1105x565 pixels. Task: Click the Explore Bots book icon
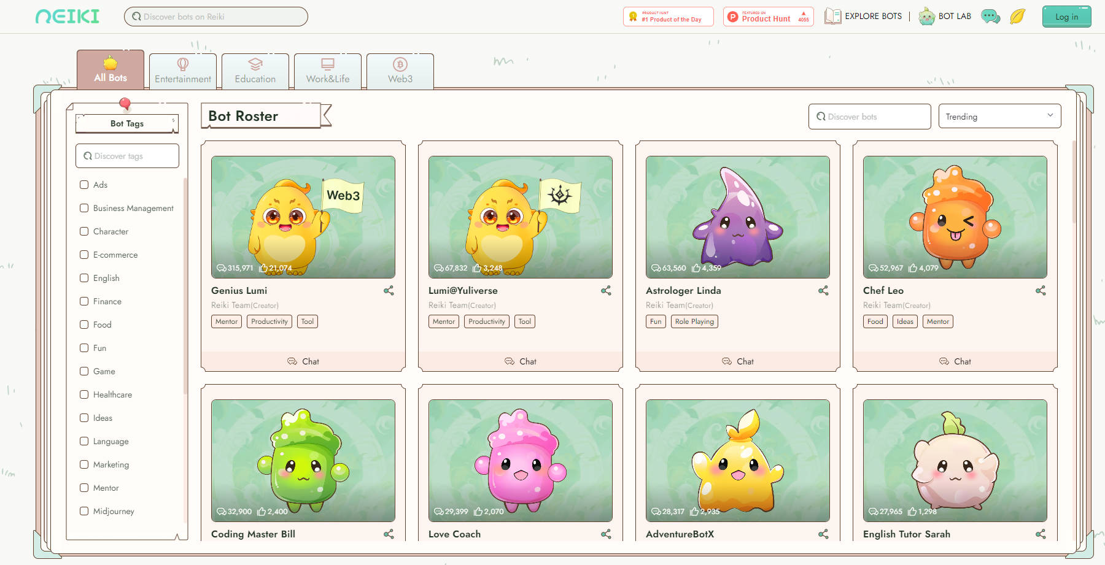(832, 17)
